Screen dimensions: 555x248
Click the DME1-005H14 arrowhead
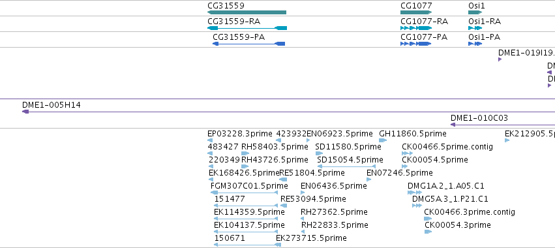click(x=25, y=112)
